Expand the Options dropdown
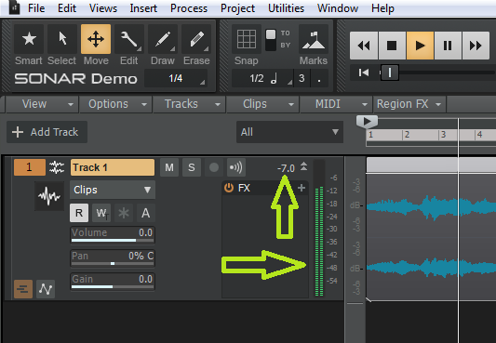Viewport: 496px width, 343px height. [x=115, y=104]
